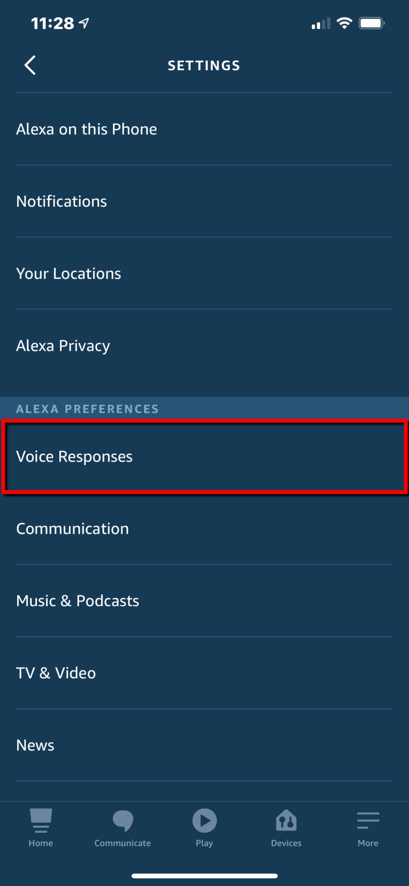Tap the back arrow icon
Viewport: 409px width, 886px height.
click(x=30, y=65)
